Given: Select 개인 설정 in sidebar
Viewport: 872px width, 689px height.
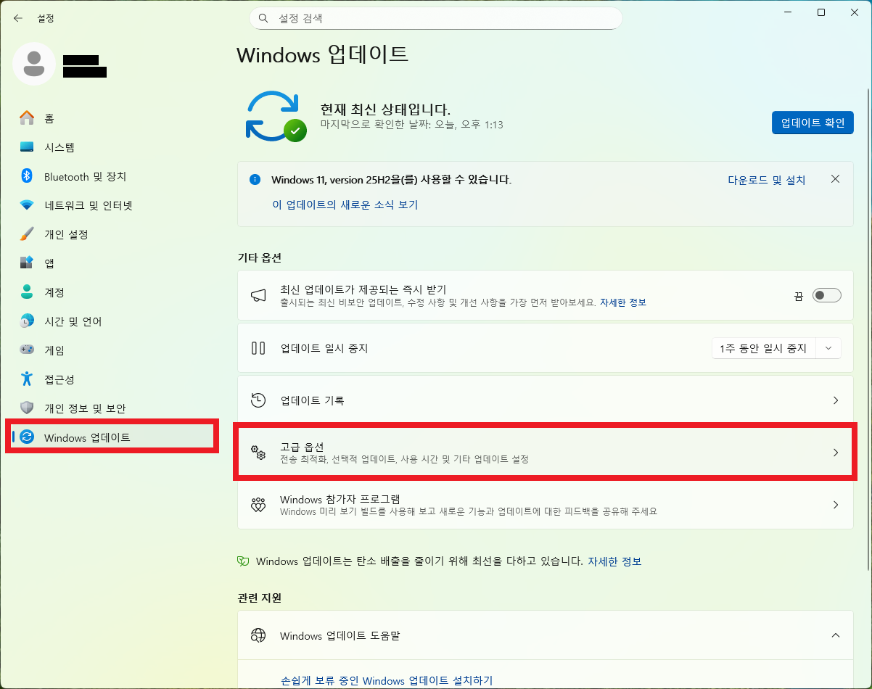Looking at the screenshot, I should coord(66,234).
